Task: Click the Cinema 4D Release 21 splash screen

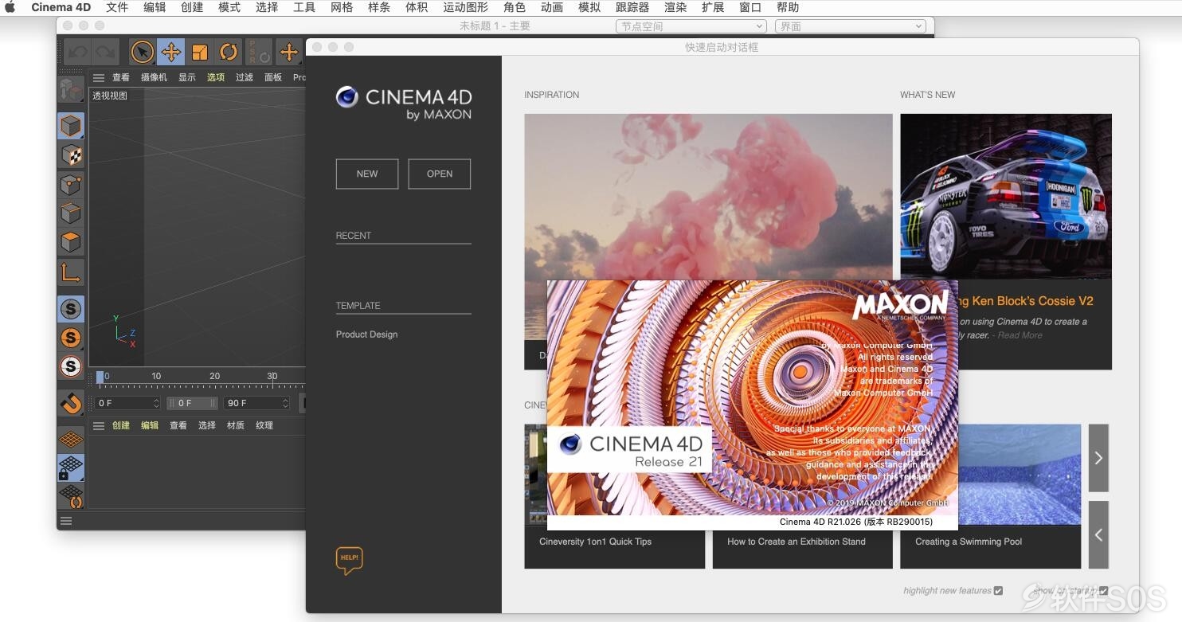Action: point(751,405)
